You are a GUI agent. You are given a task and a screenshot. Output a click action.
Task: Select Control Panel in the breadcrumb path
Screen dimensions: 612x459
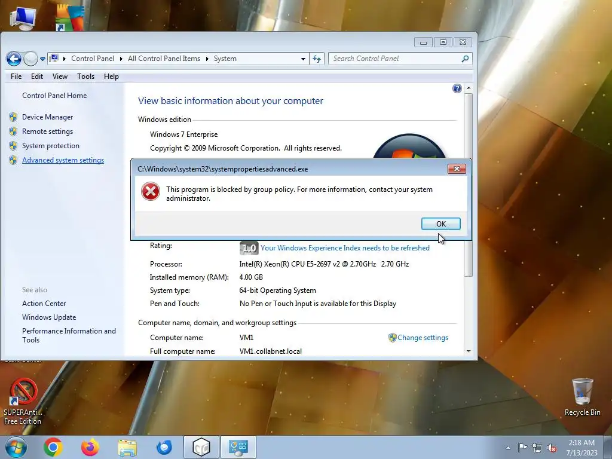click(93, 59)
